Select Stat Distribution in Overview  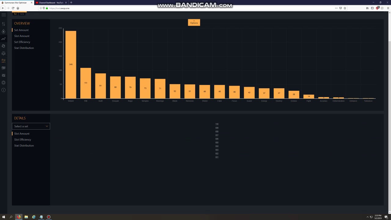pos(24,48)
